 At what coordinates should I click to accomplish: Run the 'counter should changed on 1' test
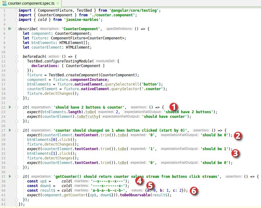tap(10, 130)
